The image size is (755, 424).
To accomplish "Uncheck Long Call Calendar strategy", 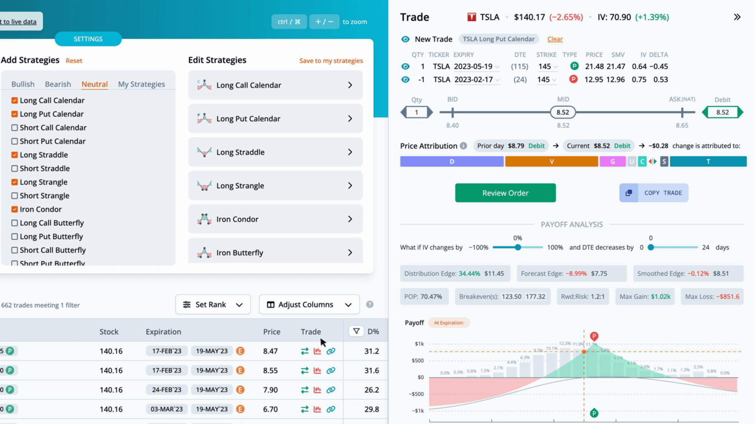I will (x=15, y=100).
